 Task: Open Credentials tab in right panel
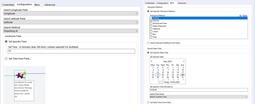150,3
